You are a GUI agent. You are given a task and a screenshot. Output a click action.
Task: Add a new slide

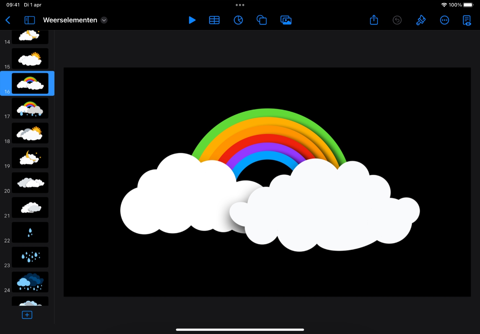[27, 315]
